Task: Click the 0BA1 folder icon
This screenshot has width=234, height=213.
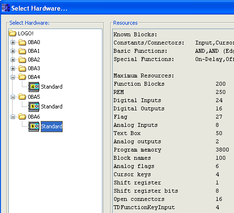Action: click(x=22, y=51)
